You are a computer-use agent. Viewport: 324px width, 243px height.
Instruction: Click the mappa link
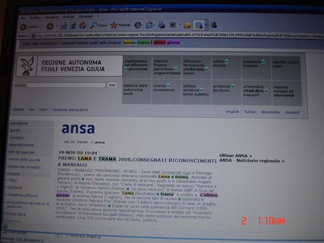tap(18, 110)
